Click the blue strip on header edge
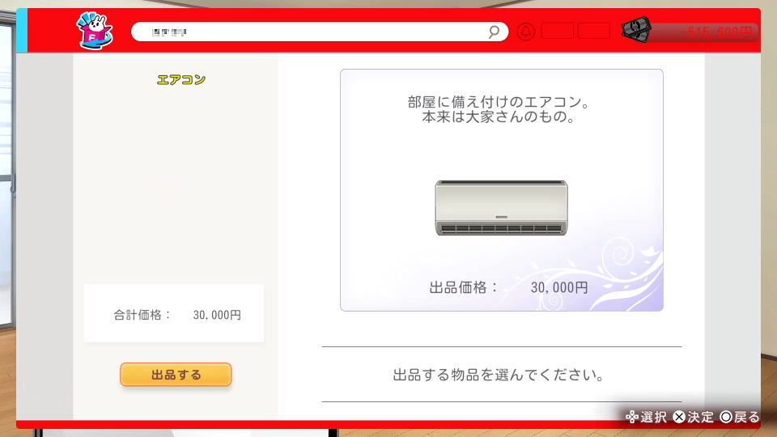 (x=22, y=31)
